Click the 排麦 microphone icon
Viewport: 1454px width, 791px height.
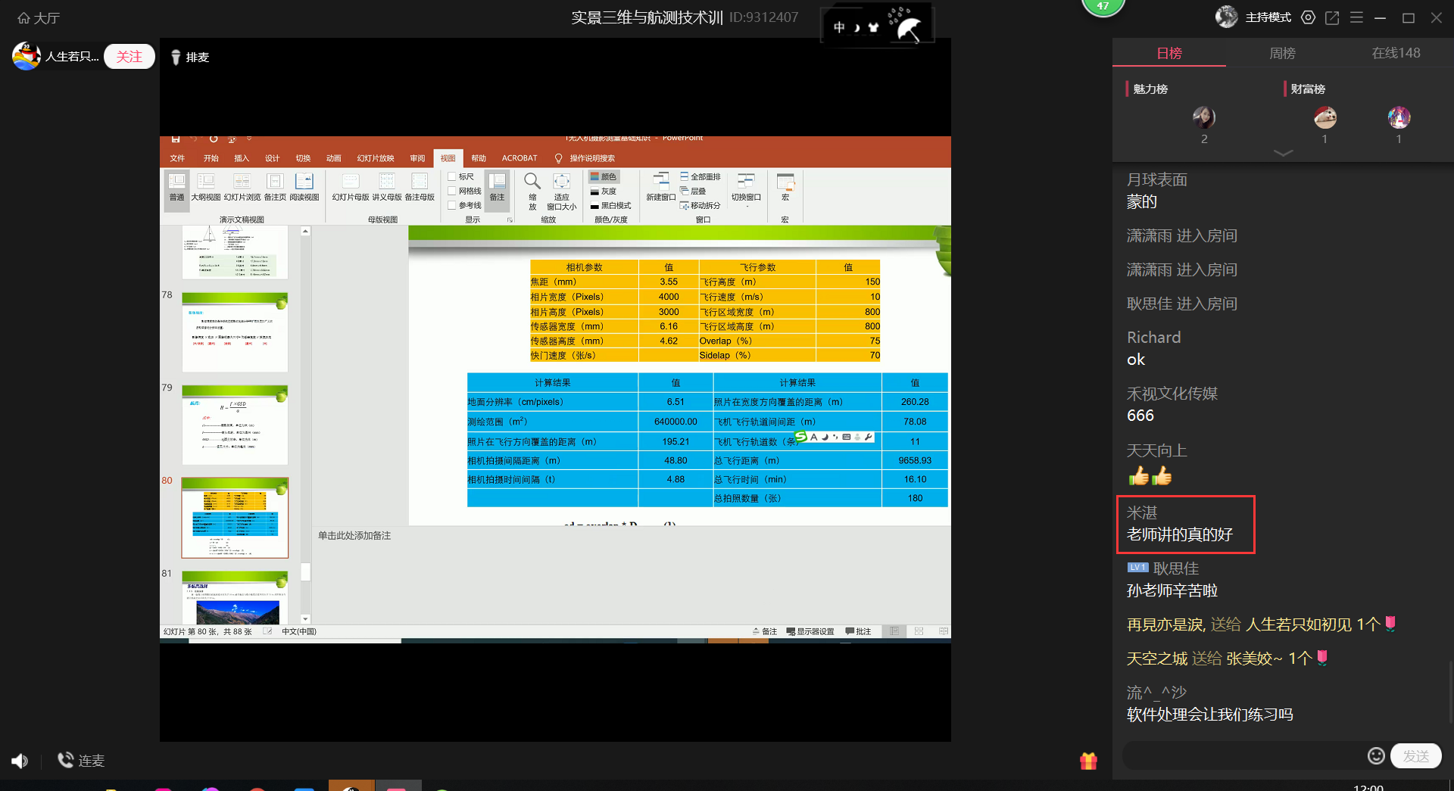[x=176, y=58]
